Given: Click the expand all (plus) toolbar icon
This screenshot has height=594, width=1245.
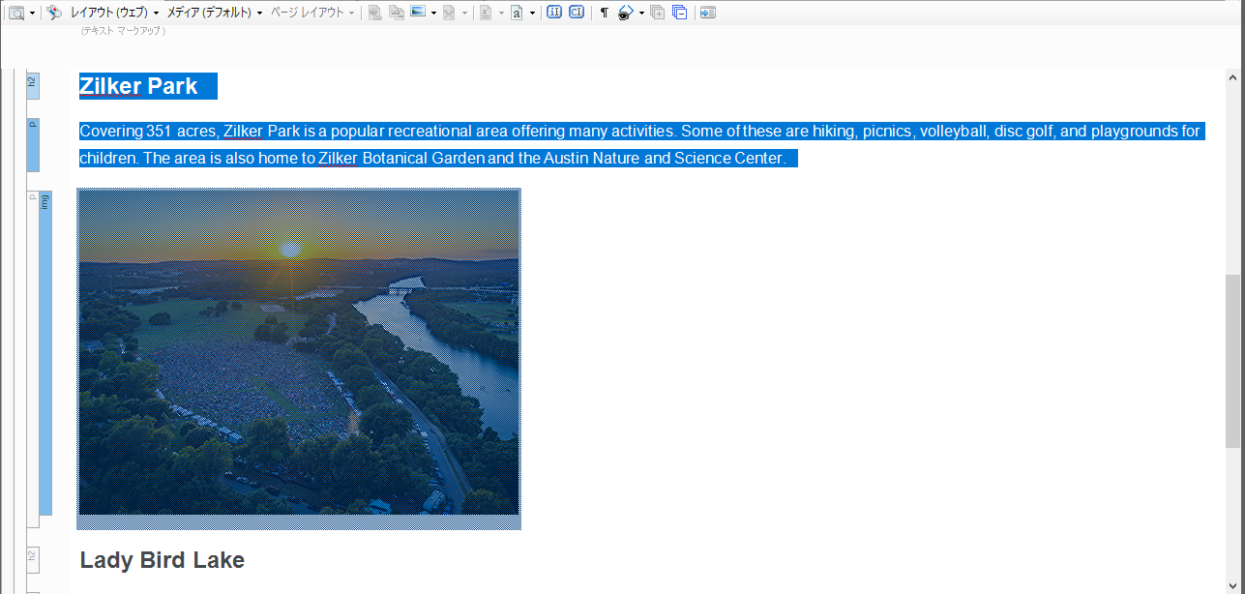Looking at the screenshot, I should (658, 13).
